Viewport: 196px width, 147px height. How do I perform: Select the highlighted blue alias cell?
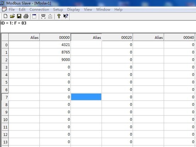pyautogui.click(x=86, y=97)
